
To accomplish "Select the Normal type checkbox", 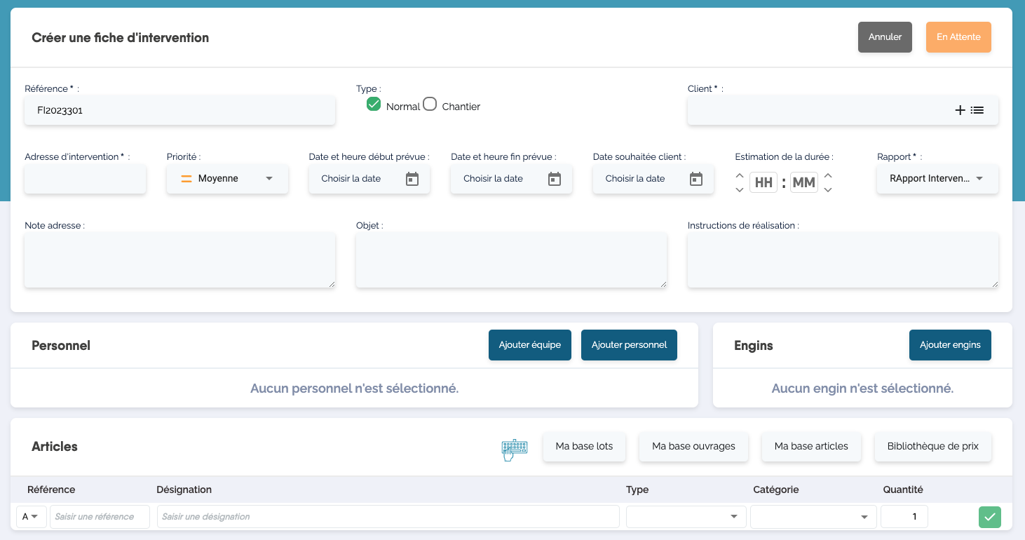I will pyautogui.click(x=374, y=104).
